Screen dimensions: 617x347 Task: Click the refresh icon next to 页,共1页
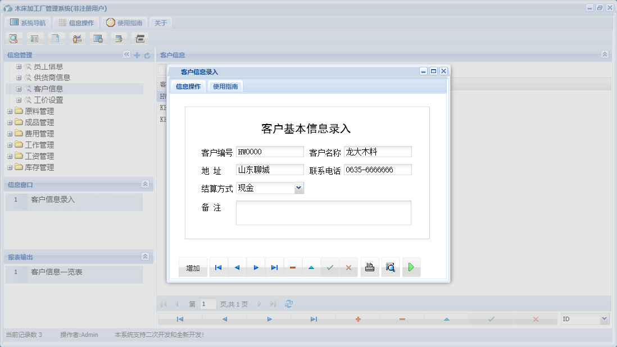pos(289,304)
